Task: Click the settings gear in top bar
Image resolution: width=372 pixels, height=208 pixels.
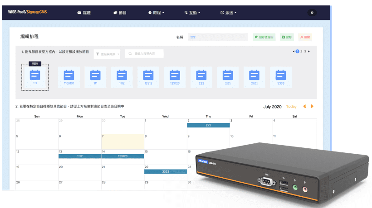Action: point(311,13)
